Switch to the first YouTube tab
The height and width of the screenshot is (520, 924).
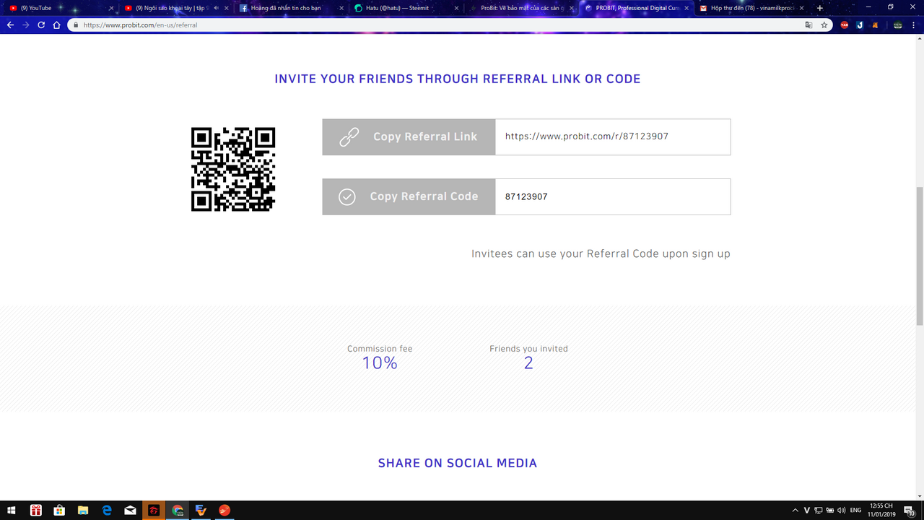point(61,8)
